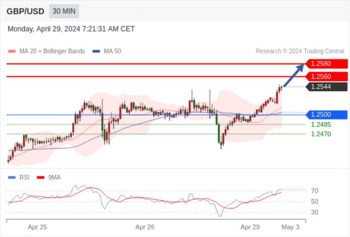This screenshot has height=237, width=350.
Task: Click the Research © 2024 Trading Central link
Action: 300,51
